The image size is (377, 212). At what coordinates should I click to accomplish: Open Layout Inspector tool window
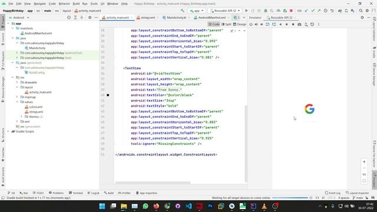point(358,193)
